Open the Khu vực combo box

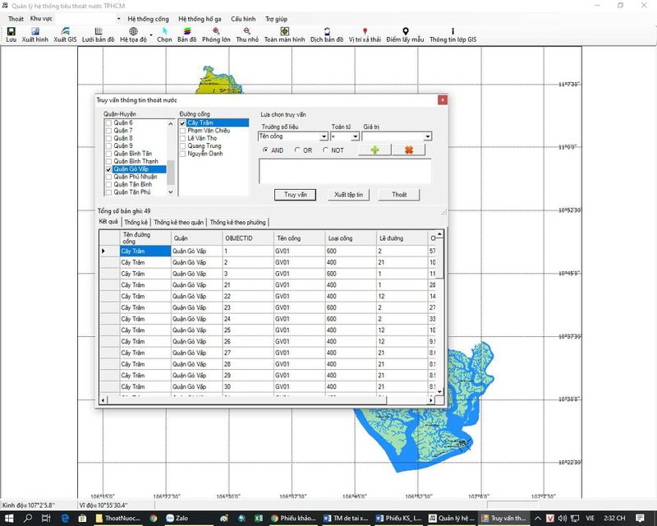[x=89, y=19]
